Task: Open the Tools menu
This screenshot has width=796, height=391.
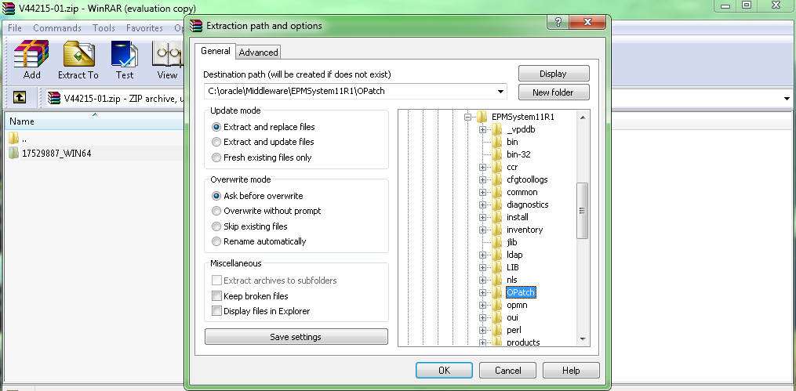Action: pos(104,28)
